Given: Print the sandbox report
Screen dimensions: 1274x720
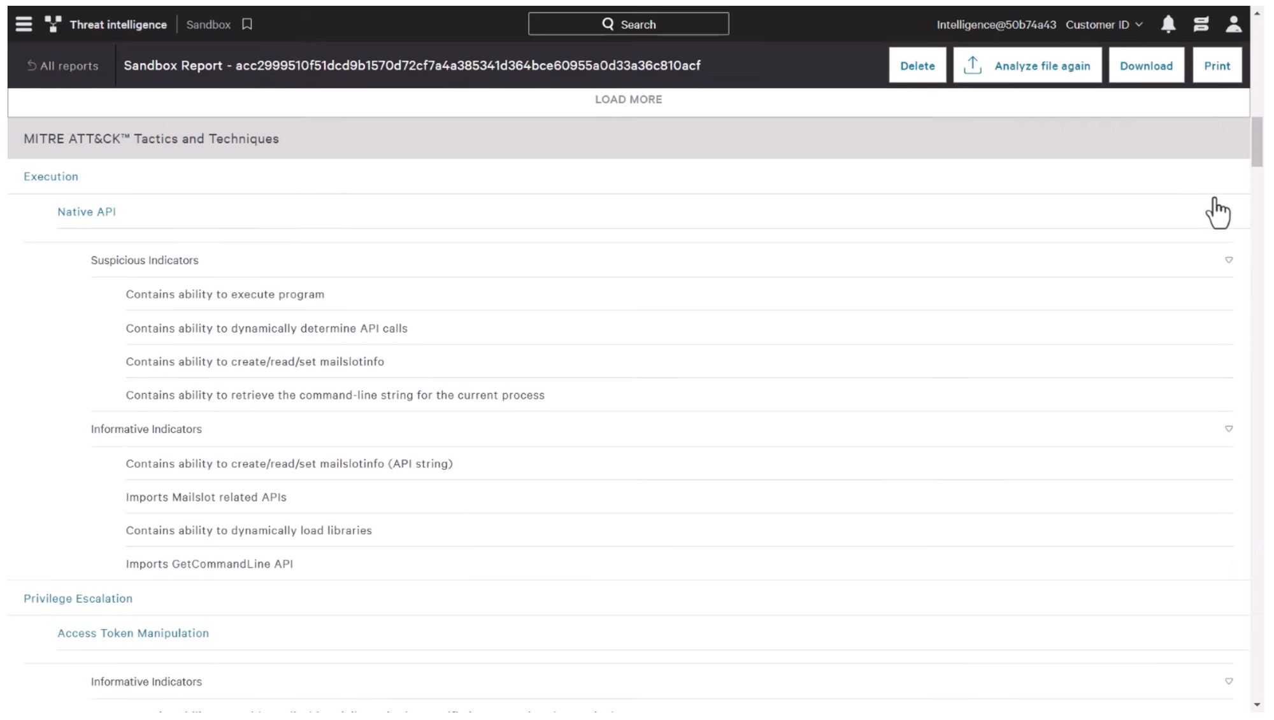Looking at the screenshot, I should pyautogui.click(x=1217, y=65).
